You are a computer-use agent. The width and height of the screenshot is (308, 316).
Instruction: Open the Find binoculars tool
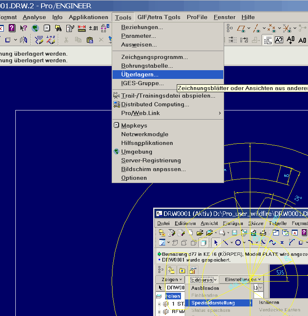click(59, 28)
